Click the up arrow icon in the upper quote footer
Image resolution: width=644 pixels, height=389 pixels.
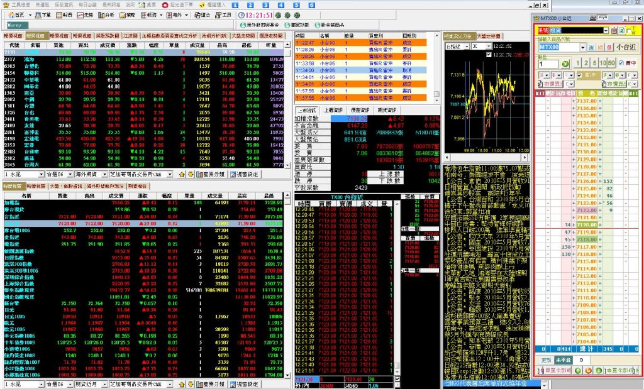click(182, 175)
